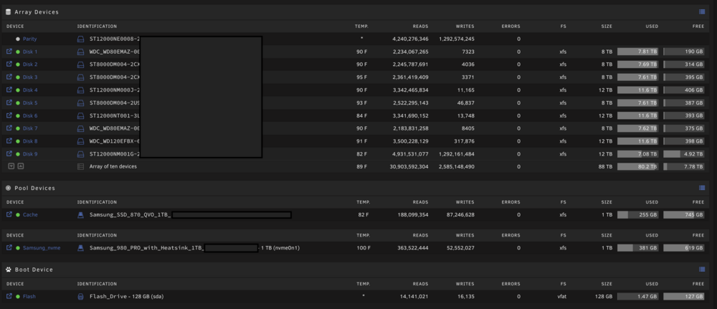The height and width of the screenshot is (309, 717).
Task: Click the Samsung_SSD_870_QVO SSD icon
Action: click(x=80, y=215)
